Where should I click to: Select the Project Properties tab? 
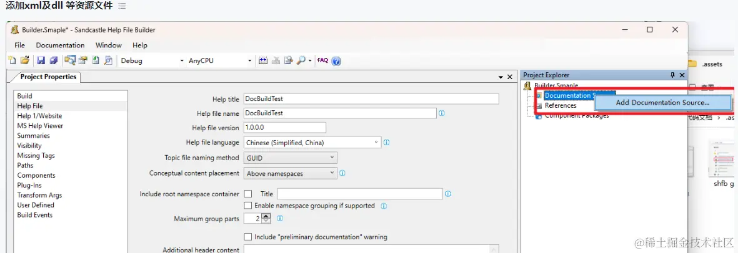[48, 77]
